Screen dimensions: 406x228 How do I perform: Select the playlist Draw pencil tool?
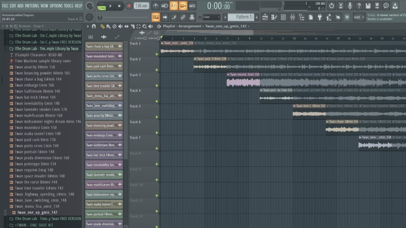click(x=102, y=26)
